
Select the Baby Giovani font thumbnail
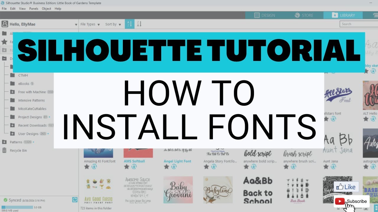pyautogui.click(x=178, y=190)
